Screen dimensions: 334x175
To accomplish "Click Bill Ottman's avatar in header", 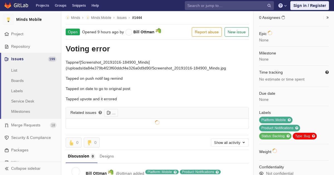I will click(x=129, y=32).
